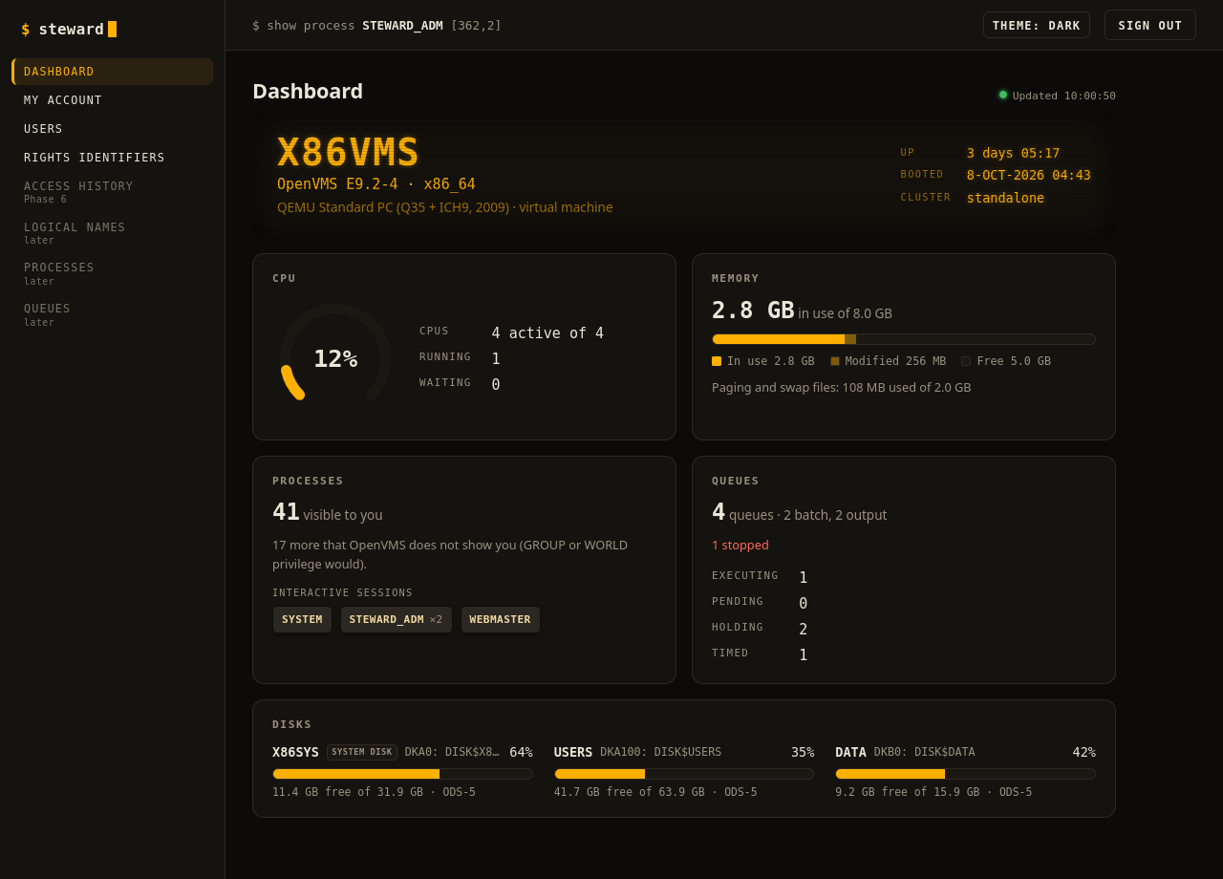Click the '2.8 GB in use' memory heading

(x=802, y=311)
